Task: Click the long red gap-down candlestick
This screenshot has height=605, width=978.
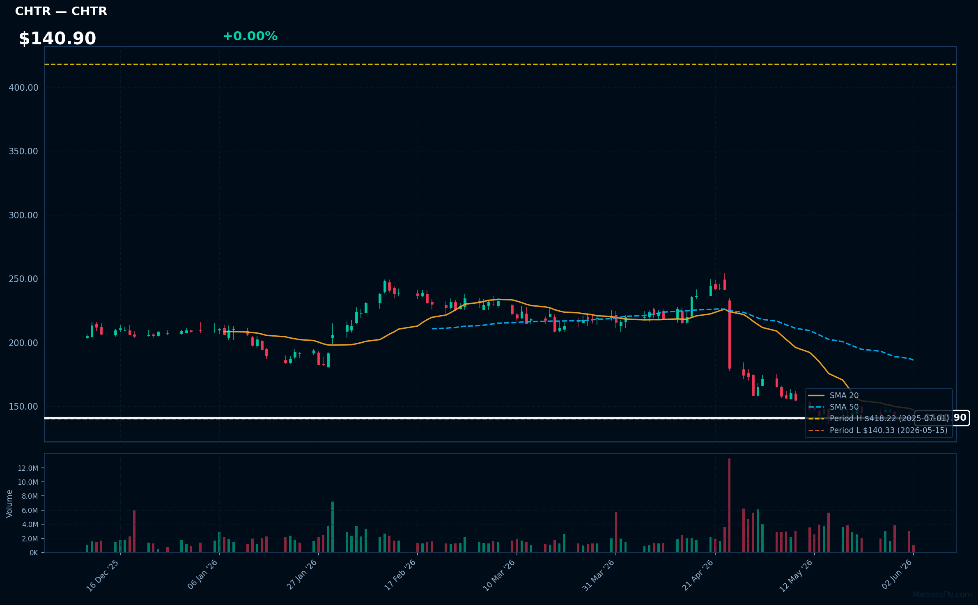Action: [x=729, y=335]
